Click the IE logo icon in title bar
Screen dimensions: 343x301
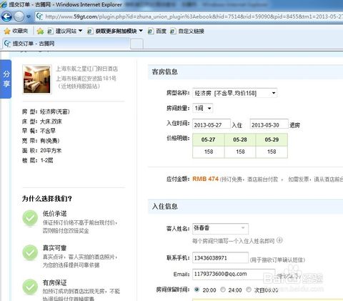pos(4,4)
